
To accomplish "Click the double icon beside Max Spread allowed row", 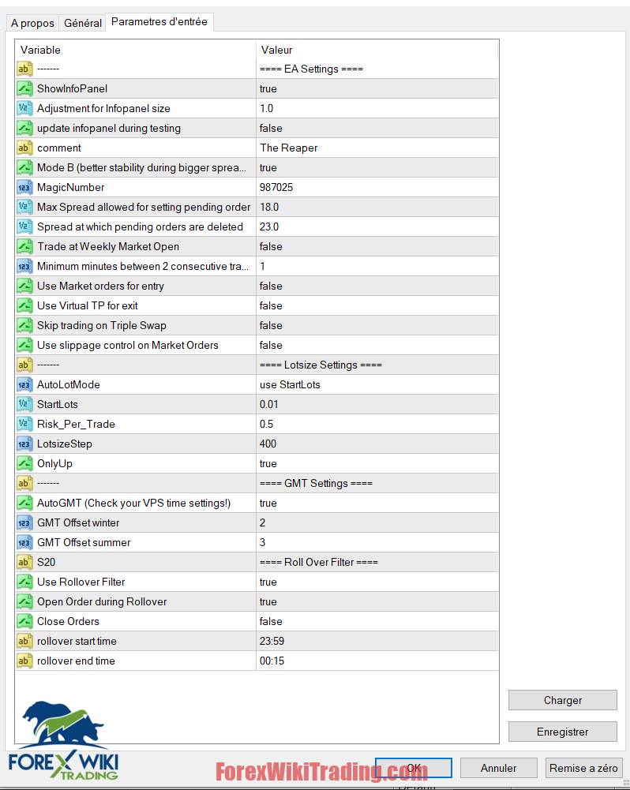I will tap(24, 207).
